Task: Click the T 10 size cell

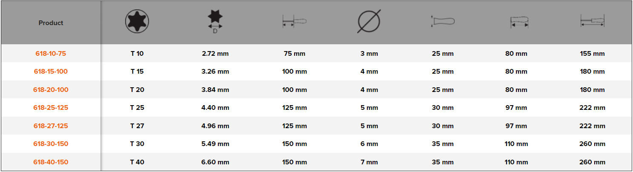Action: tap(137, 54)
